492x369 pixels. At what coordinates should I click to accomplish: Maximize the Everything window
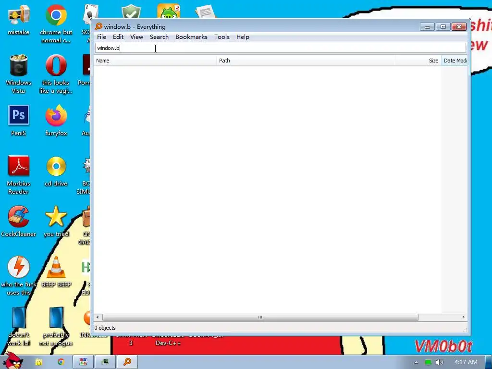pos(443,27)
